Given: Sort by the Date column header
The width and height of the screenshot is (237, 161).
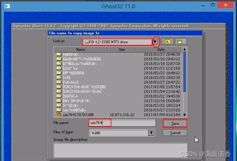Looking at the screenshot, I should pyautogui.click(x=159, y=50).
